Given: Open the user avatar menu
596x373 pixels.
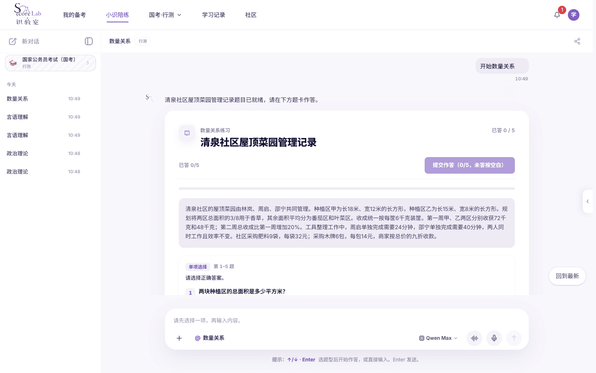Looking at the screenshot, I should pyautogui.click(x=574, y=15).
